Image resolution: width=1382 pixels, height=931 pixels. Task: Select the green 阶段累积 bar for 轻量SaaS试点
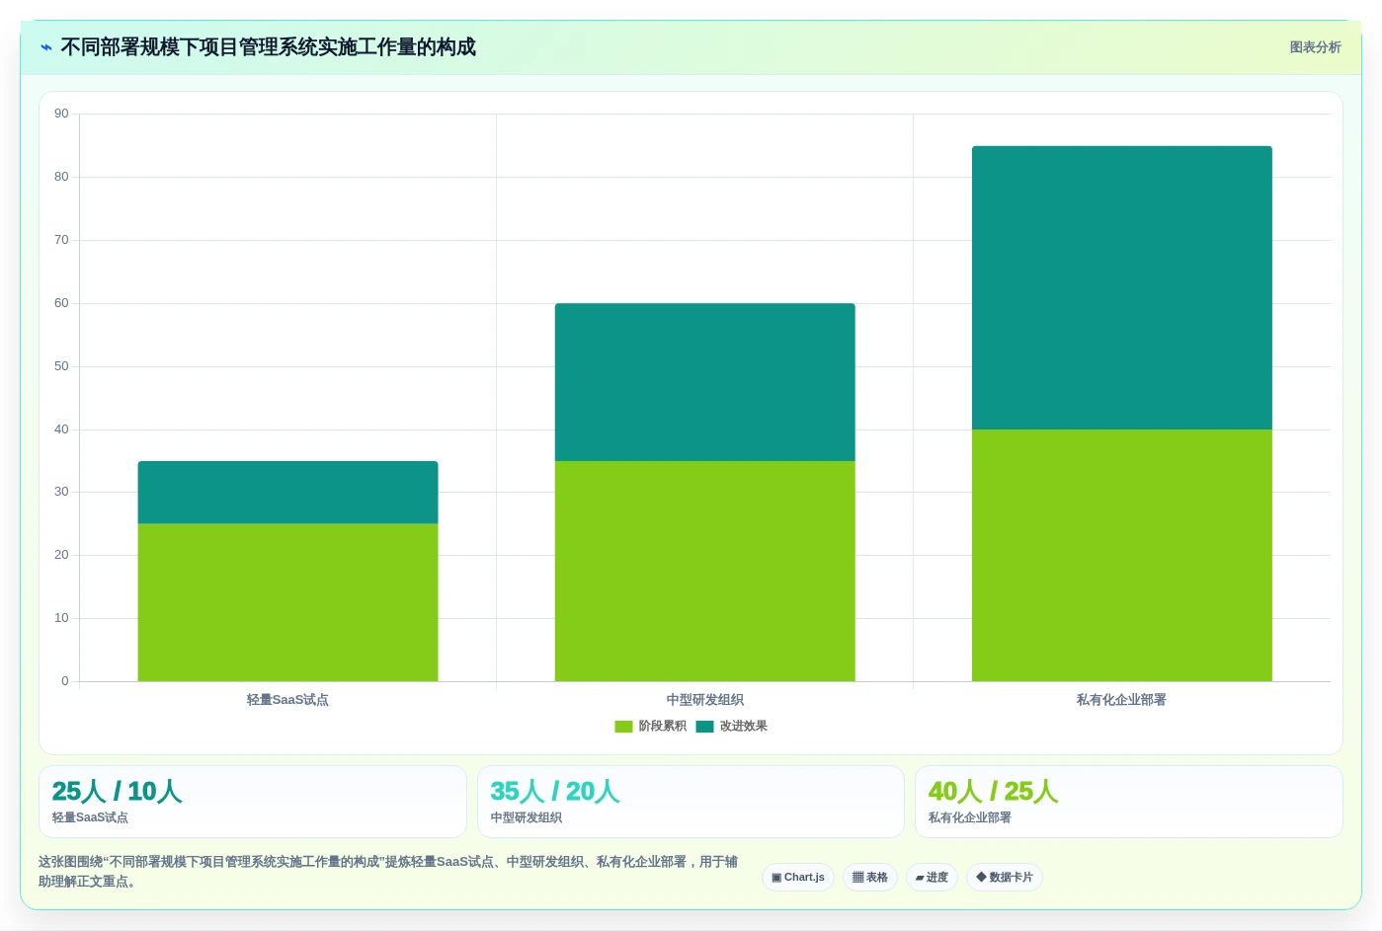[287, 602]
